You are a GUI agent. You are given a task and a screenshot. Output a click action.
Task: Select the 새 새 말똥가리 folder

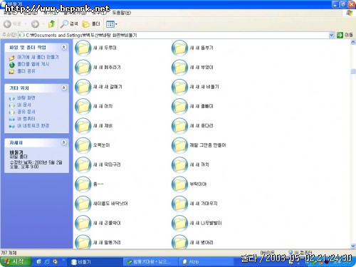tap(83, 242)
